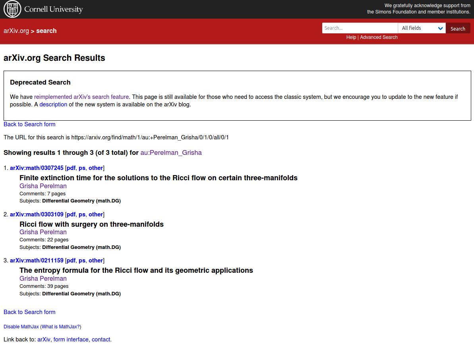Image resolution: width=474 pixels, height=349 pixels.
Task: Click the Deprecated Search heading
Action: (40, 82)
